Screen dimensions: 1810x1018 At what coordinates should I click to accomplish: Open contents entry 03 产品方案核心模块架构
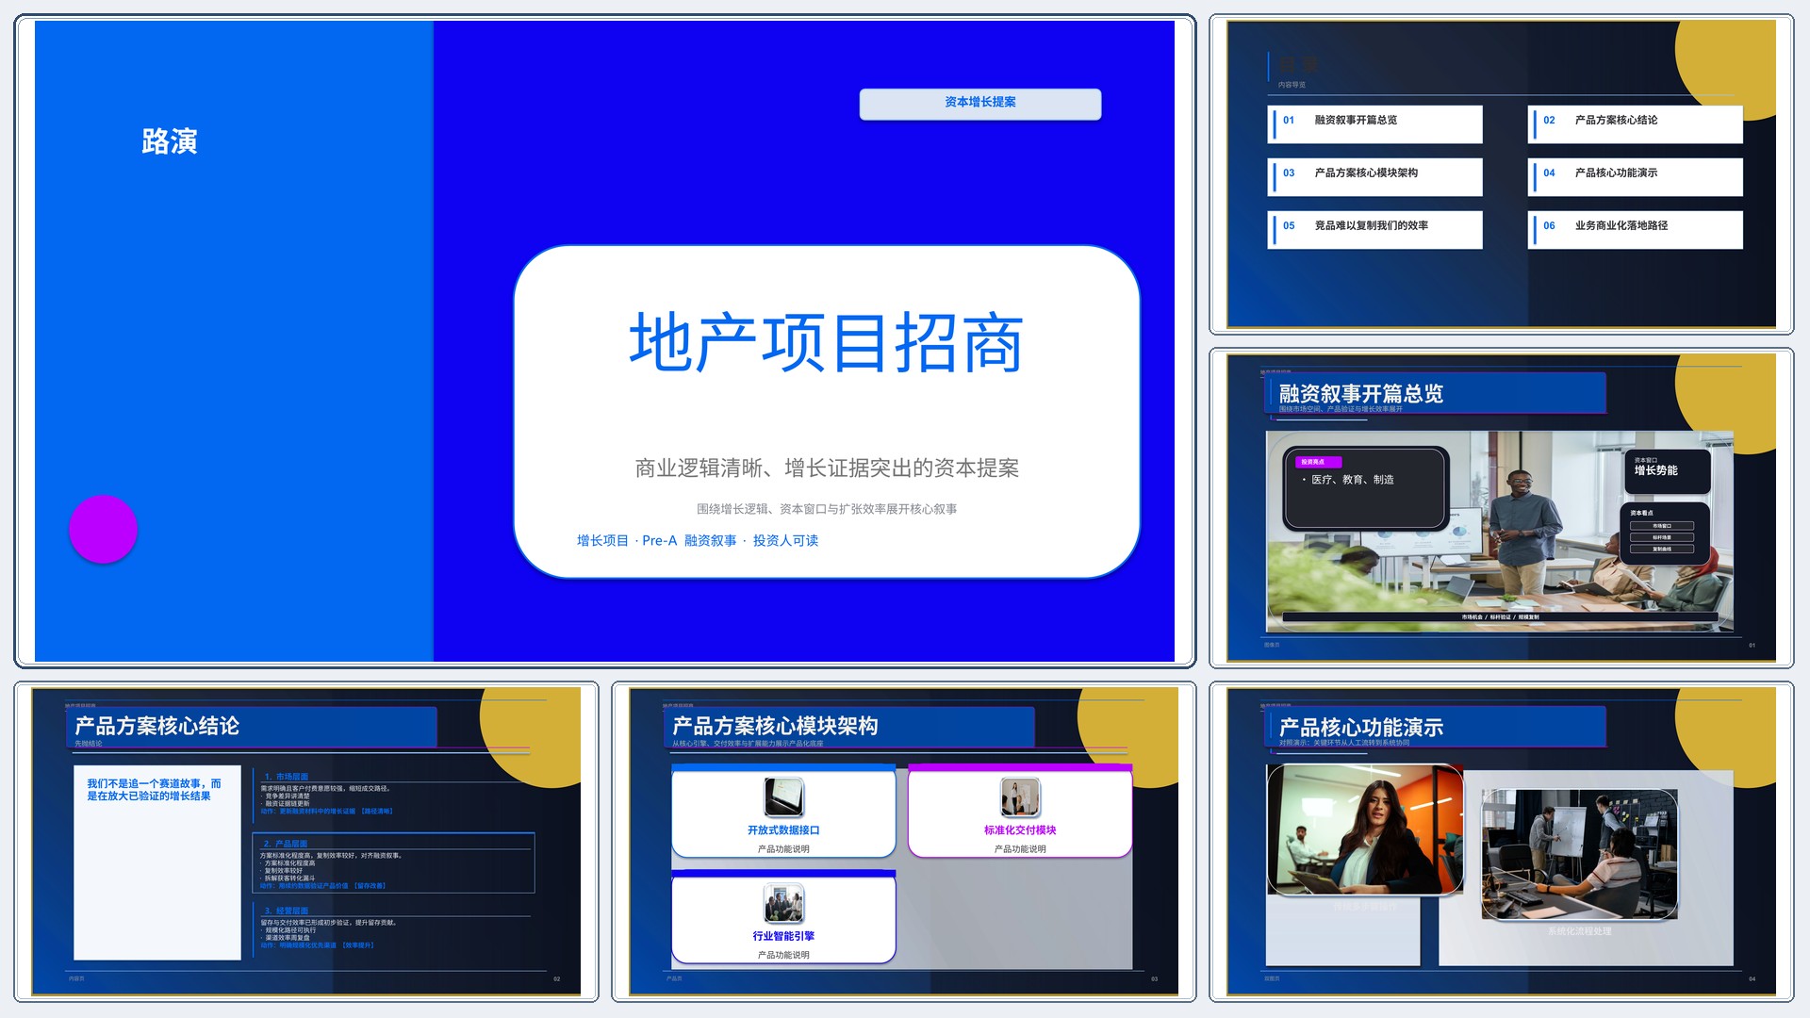point(1376,176)
